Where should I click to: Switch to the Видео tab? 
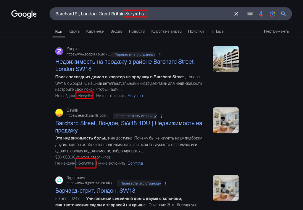tap(117, 31)
